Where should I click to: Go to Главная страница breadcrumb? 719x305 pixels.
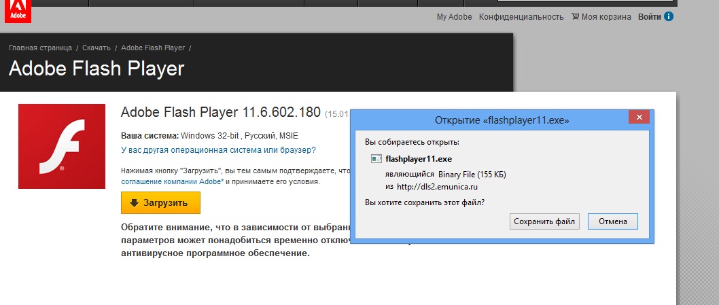point(40,48)
